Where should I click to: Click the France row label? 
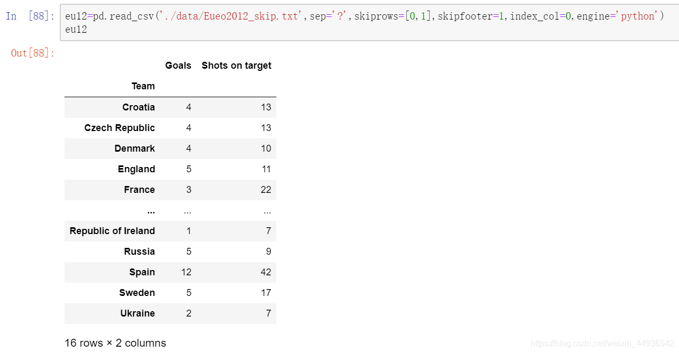(x=139, y=190)
